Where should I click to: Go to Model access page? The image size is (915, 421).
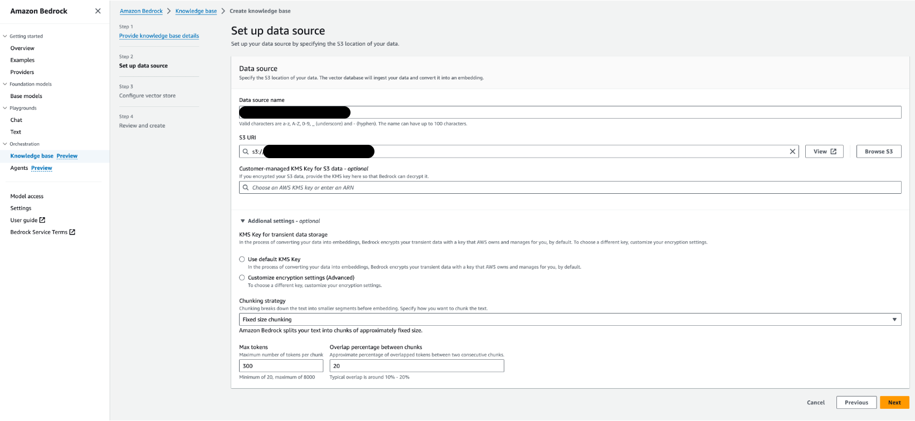pos(27,196)
